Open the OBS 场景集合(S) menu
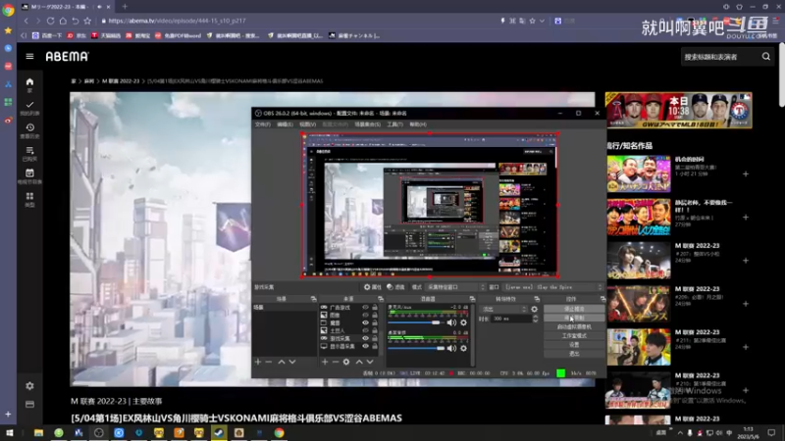 367,124
